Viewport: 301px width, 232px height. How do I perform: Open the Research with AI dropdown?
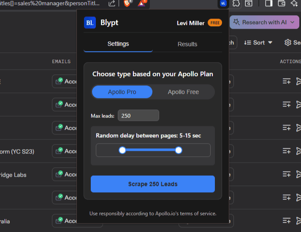click(x=264, y=22)
